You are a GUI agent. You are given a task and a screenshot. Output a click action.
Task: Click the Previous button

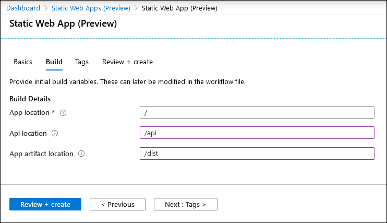click(117, 204)
